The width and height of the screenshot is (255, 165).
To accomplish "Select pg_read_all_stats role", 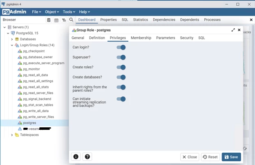I will 36,87.
